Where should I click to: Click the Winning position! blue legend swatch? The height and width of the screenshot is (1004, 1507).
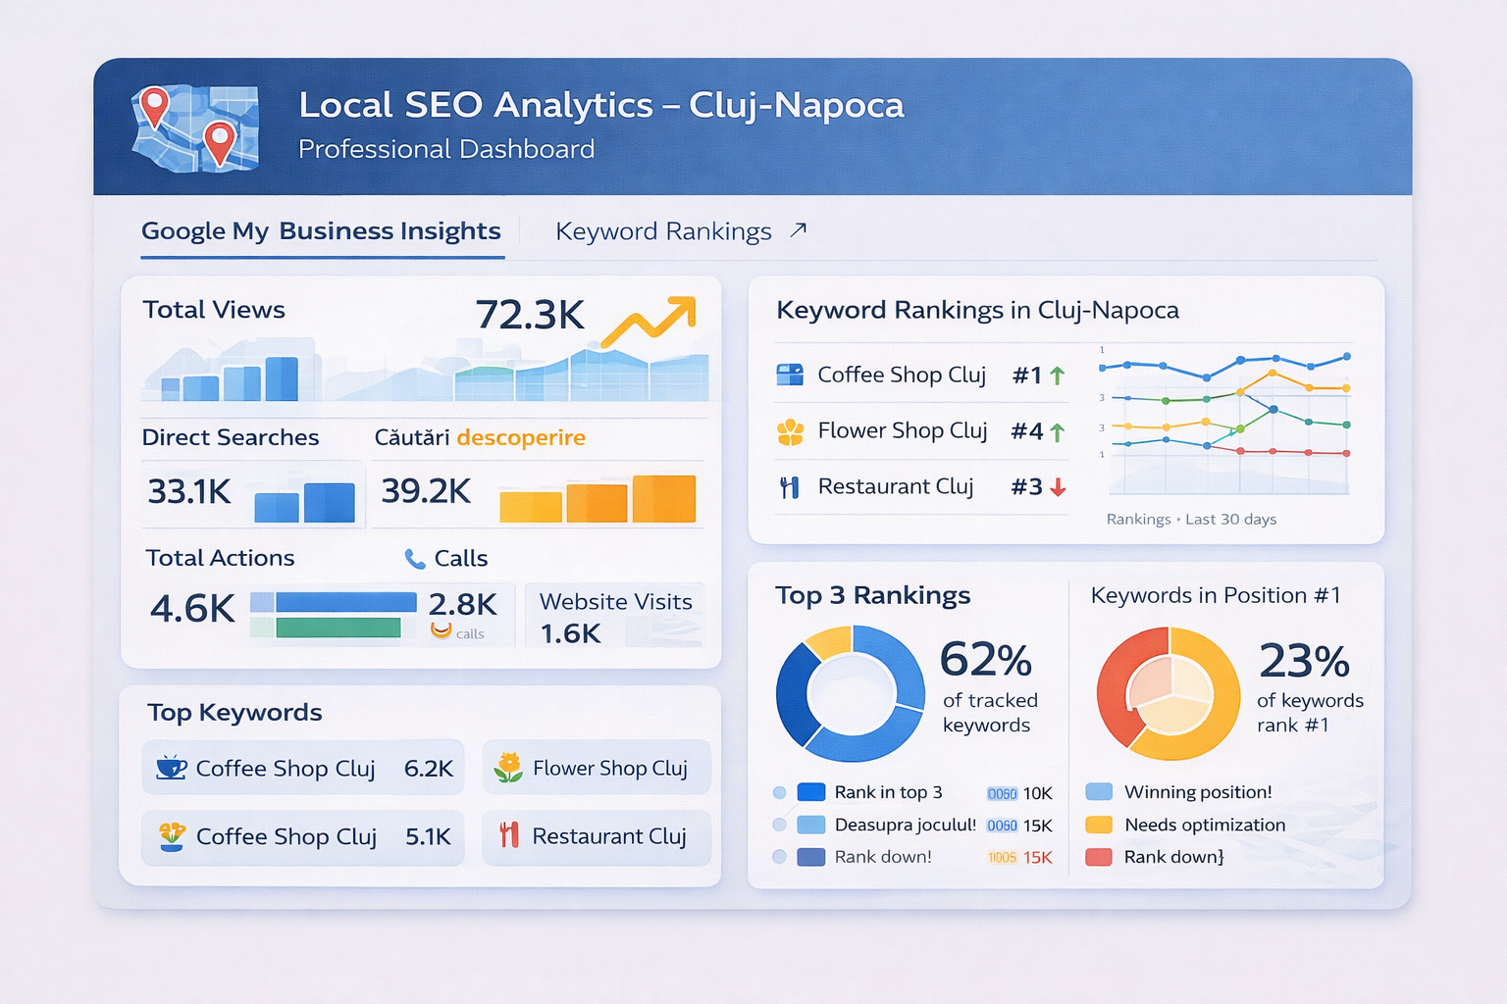click(1099, 792)
